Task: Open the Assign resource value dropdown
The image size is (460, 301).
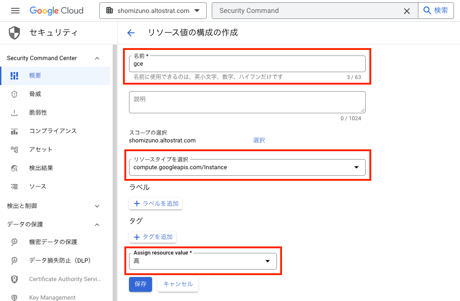Action: pos(202,261)
